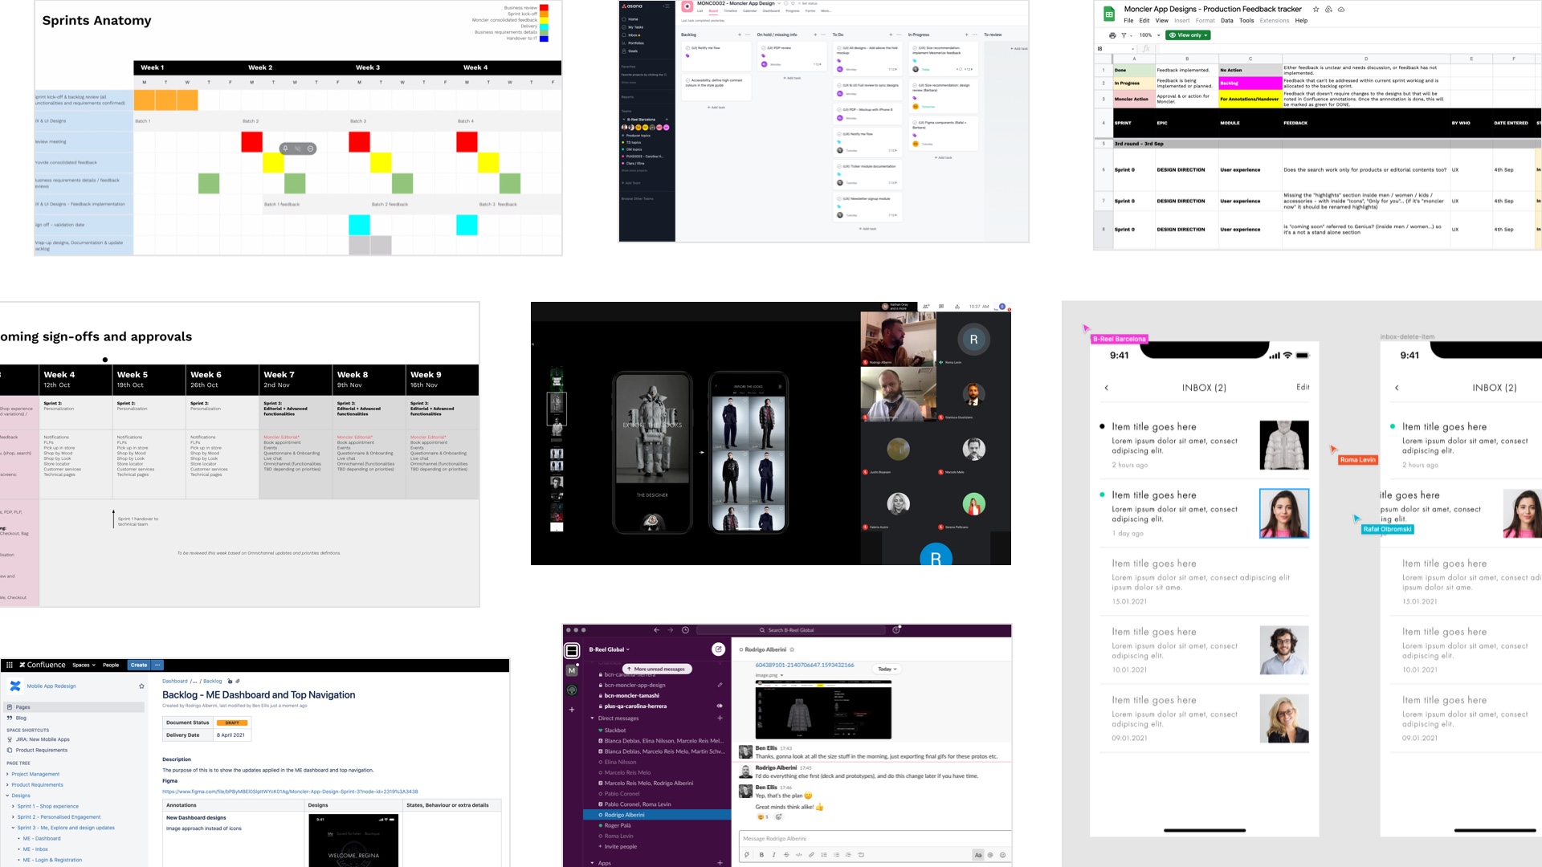Open the bcn-moncler-tamashi channel
This screenshot has height=867, width=1542.
click(x=632, y=696)
